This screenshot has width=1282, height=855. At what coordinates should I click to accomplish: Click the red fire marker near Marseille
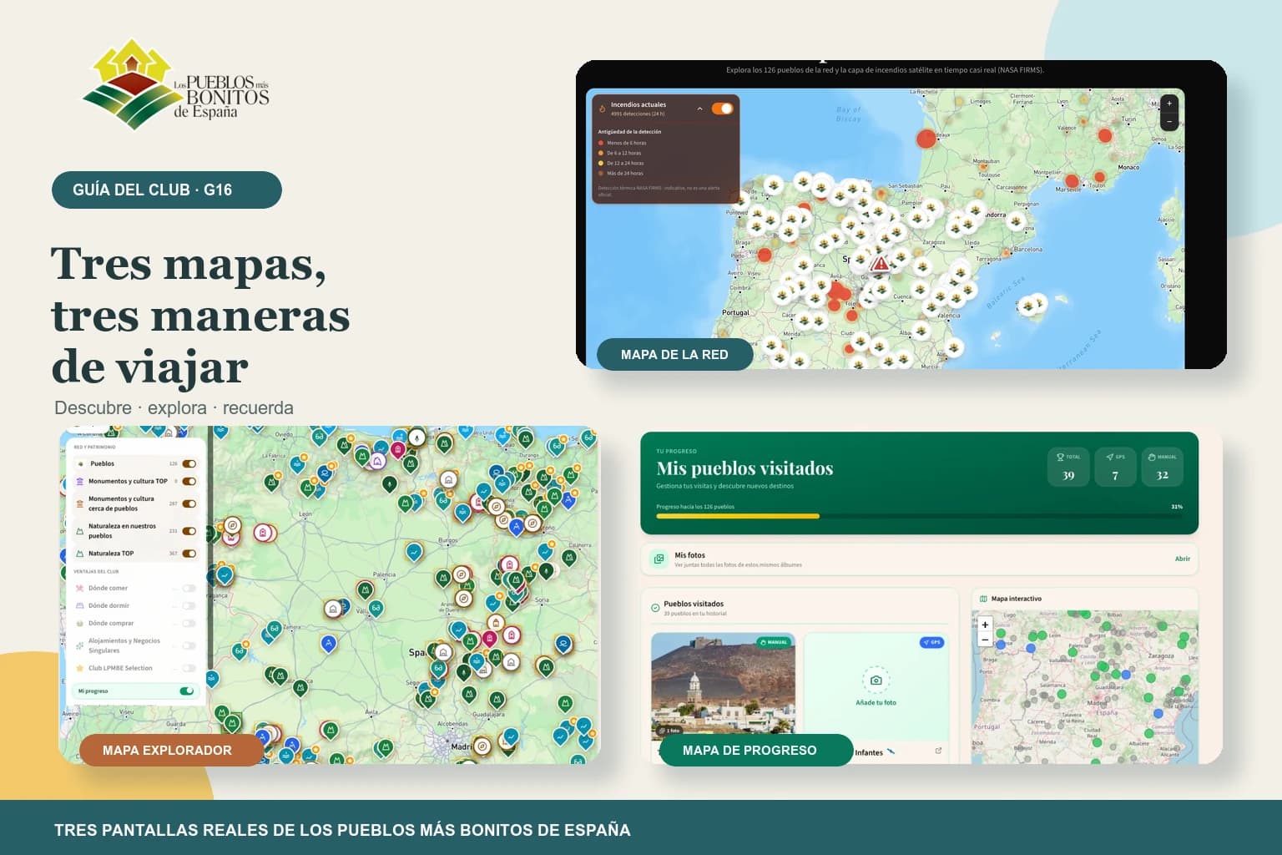point(1073,180)
